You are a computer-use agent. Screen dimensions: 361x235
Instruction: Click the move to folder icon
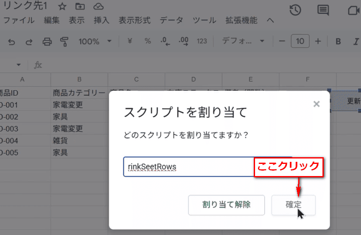coord(80,6)
